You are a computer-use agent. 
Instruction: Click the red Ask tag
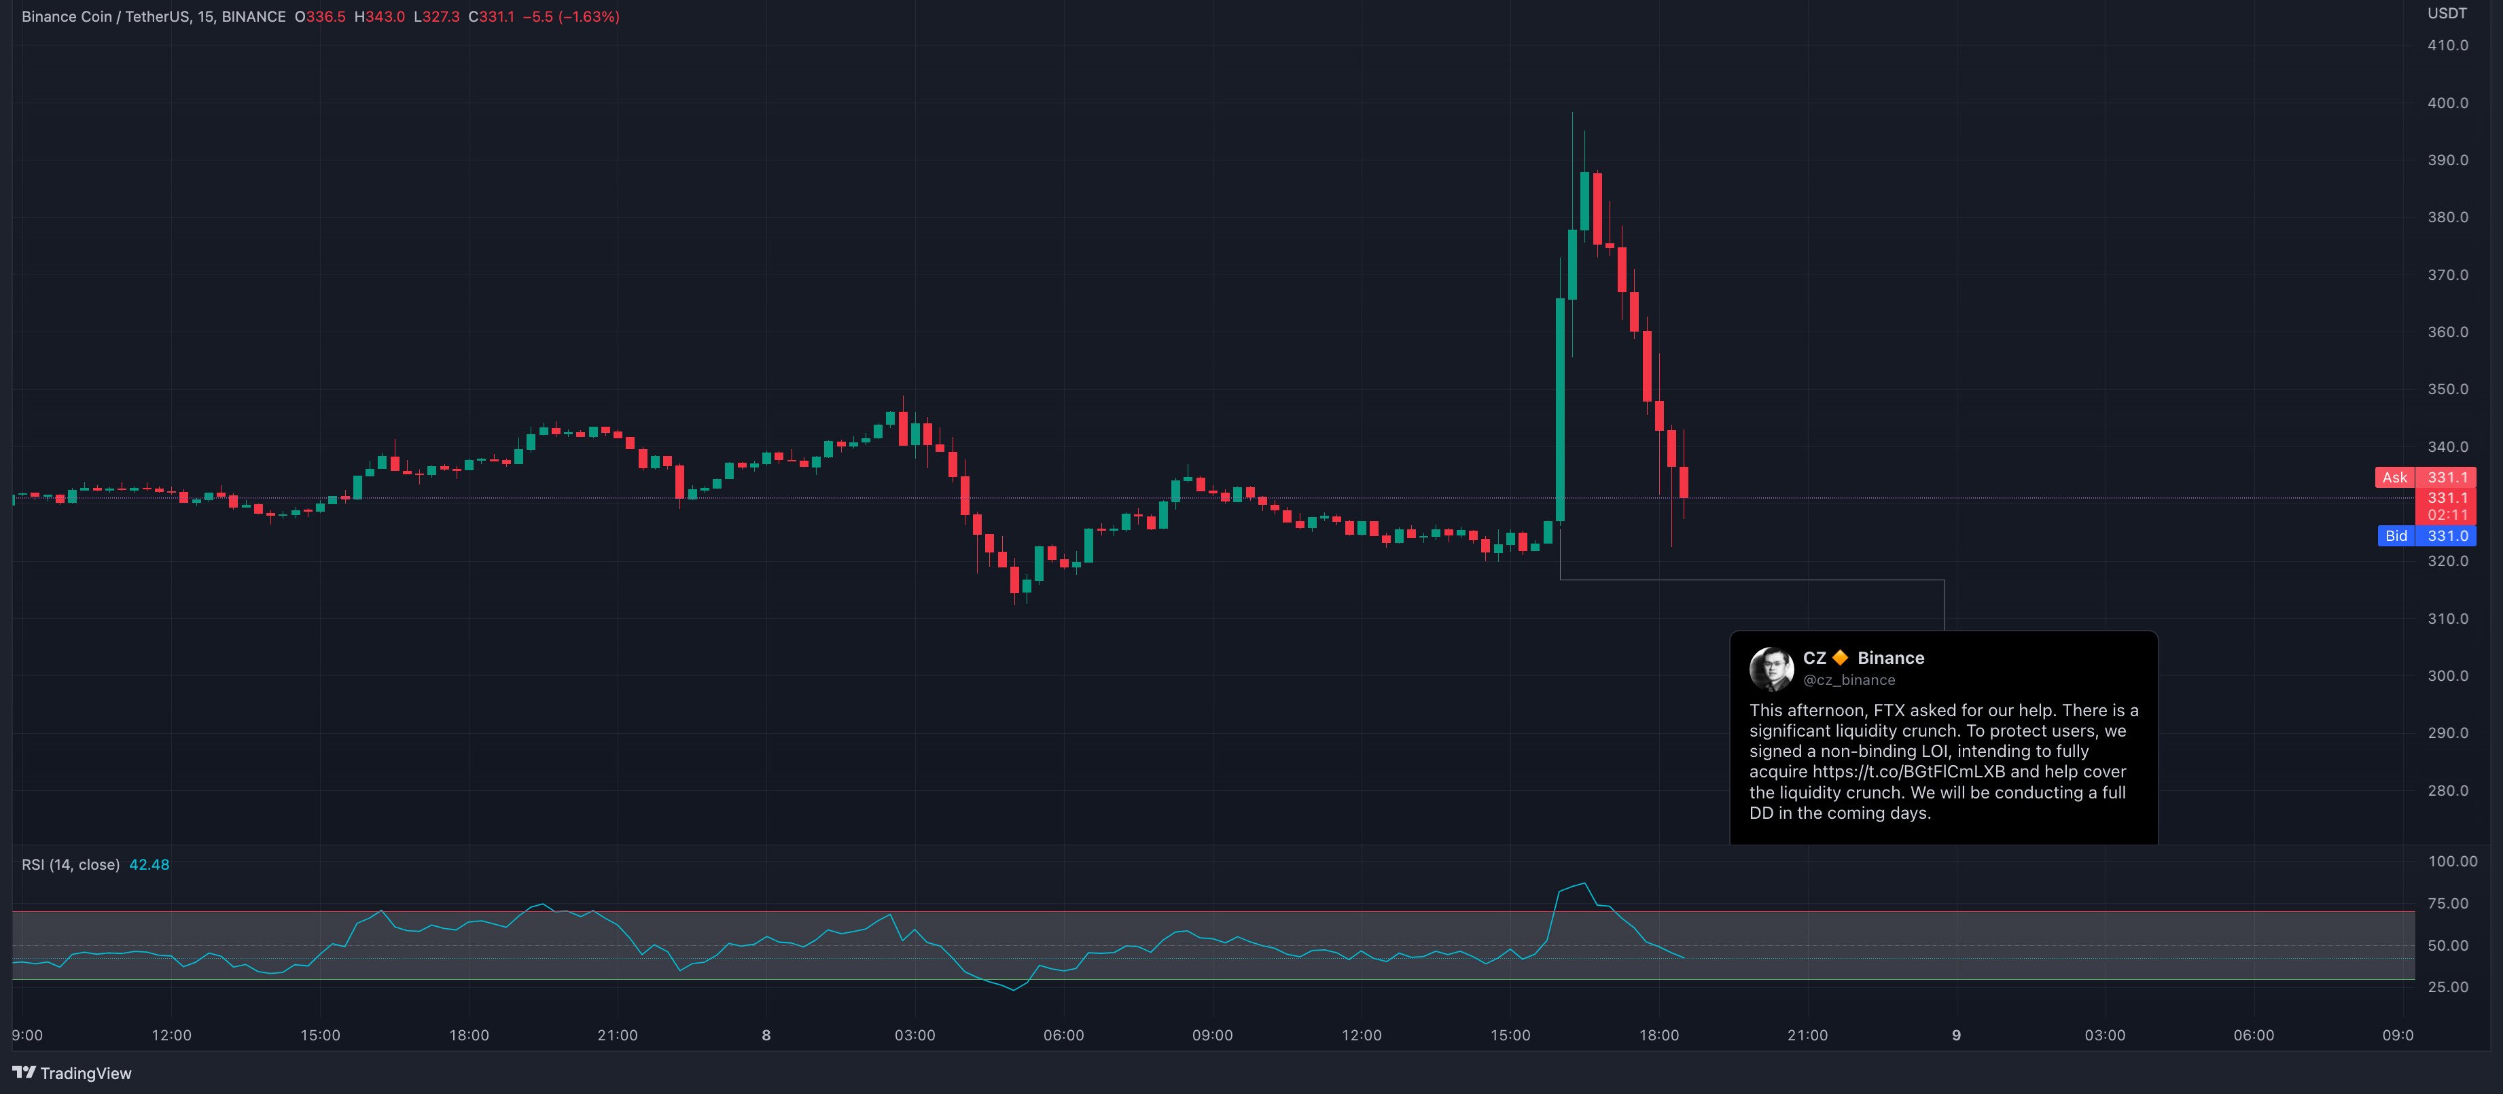(2395, 477)
